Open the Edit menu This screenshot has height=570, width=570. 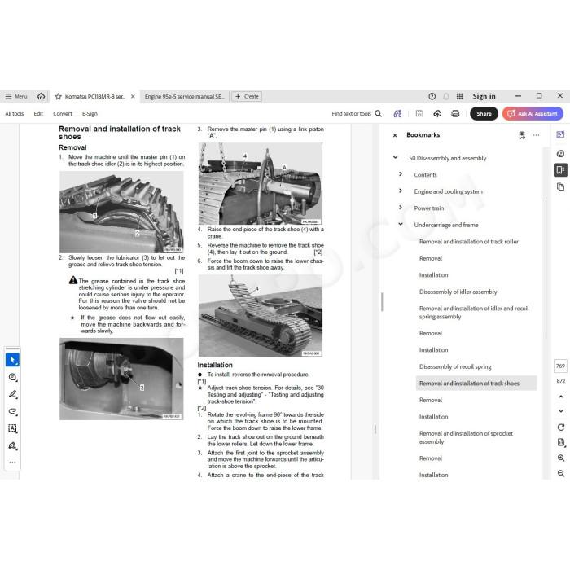(38, 114)
